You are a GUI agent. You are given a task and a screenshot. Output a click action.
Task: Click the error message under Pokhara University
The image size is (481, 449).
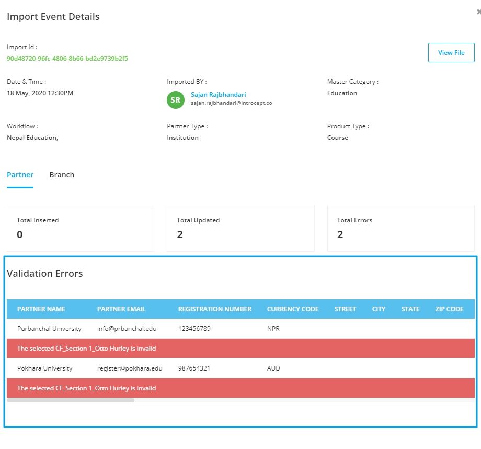(x=241, y=388)
